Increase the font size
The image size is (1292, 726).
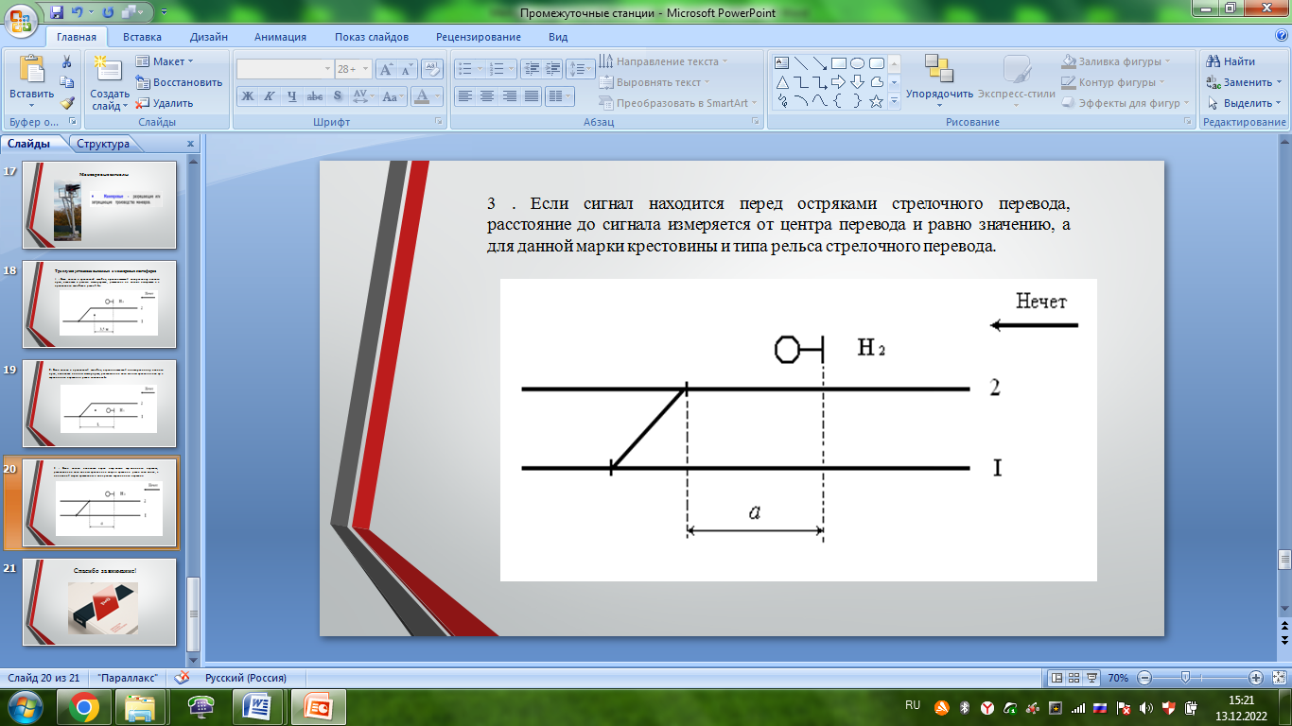[386, 69]
